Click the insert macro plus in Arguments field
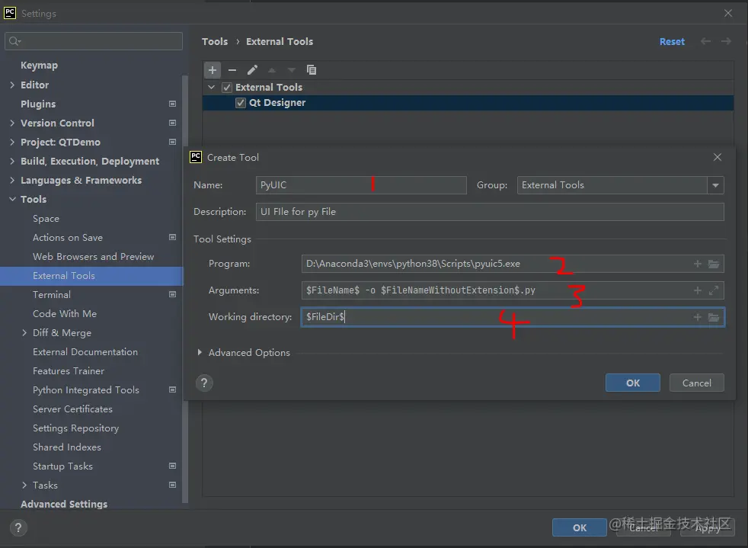The image size is (748, 548). 698,290
